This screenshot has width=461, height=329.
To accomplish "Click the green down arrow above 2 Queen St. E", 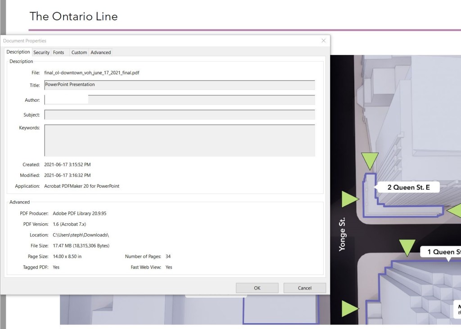I will point(370,160).
